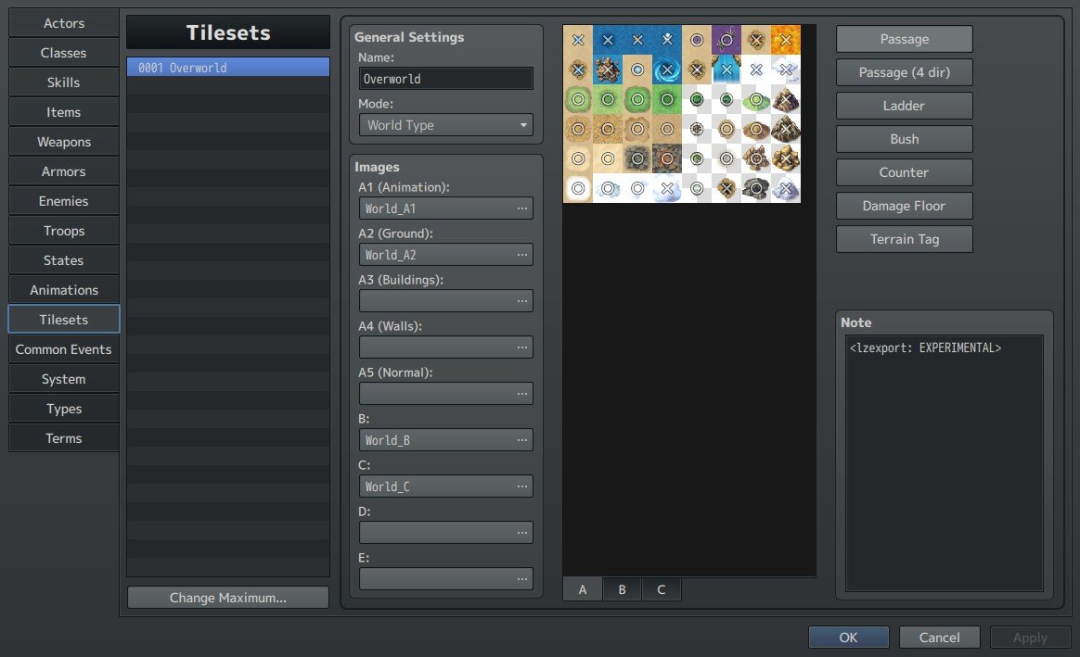Toggle passage on the whirlpool tile
The image size is (1080, 657).
(667, 69)
